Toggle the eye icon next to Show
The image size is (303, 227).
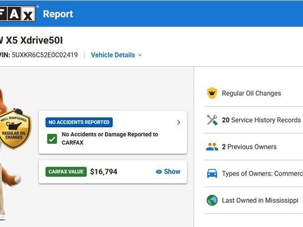pyautogui.click(x=159, y=172)
